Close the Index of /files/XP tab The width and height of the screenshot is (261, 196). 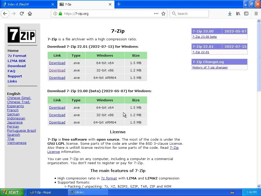click(x=53, y=4)
